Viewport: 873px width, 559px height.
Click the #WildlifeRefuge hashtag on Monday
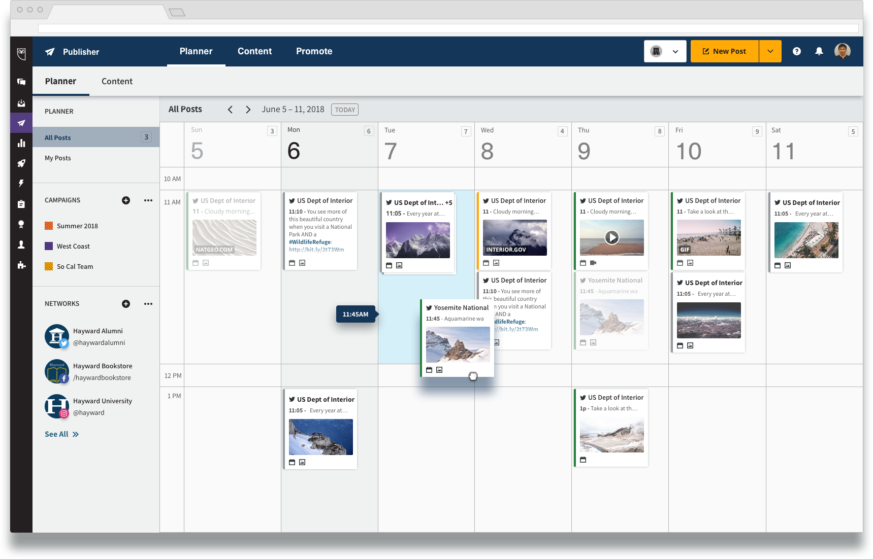click(x=310, y=242)
